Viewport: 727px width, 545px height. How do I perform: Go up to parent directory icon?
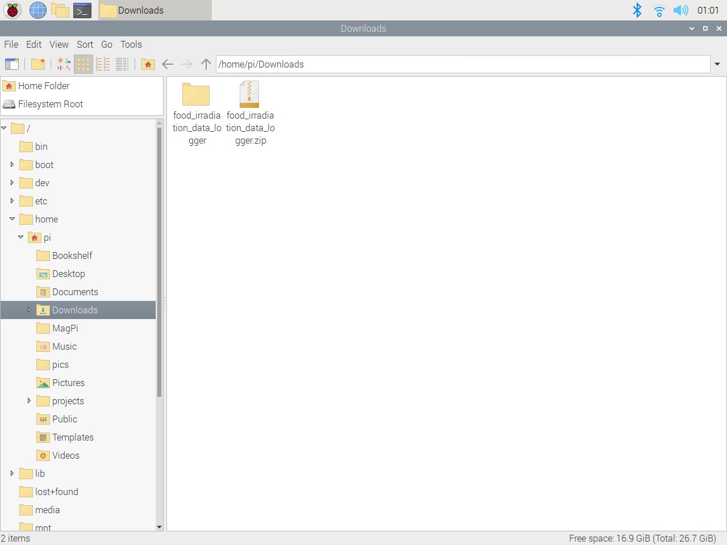(x=206, y=64)
